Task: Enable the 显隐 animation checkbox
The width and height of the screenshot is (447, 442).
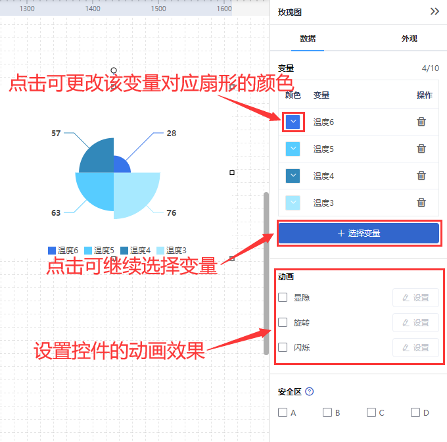Action: (283, 297)
